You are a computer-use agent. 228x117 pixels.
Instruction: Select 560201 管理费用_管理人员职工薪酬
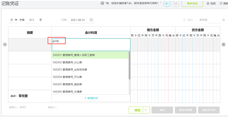(x=90, y=55)
